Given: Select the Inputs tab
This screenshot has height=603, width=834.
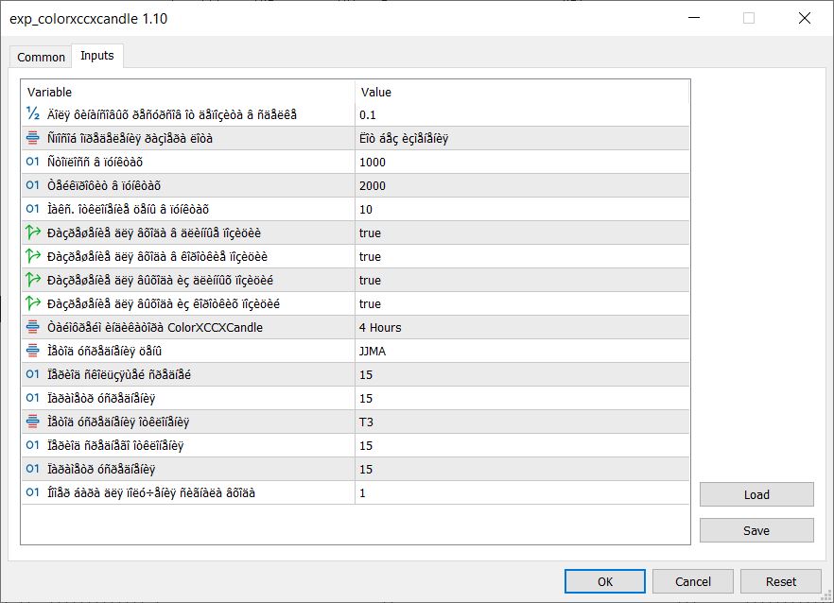Looking at the screenshot, I should 96,56.
